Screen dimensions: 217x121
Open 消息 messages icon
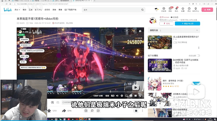[170, 9]
